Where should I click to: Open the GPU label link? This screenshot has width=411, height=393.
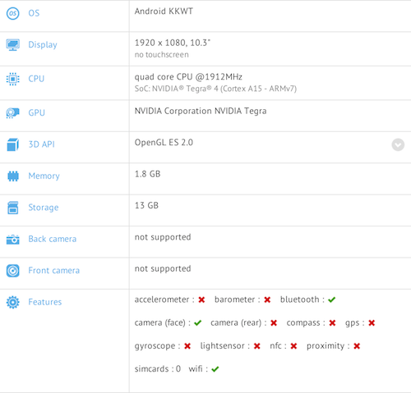coord(36,112)
